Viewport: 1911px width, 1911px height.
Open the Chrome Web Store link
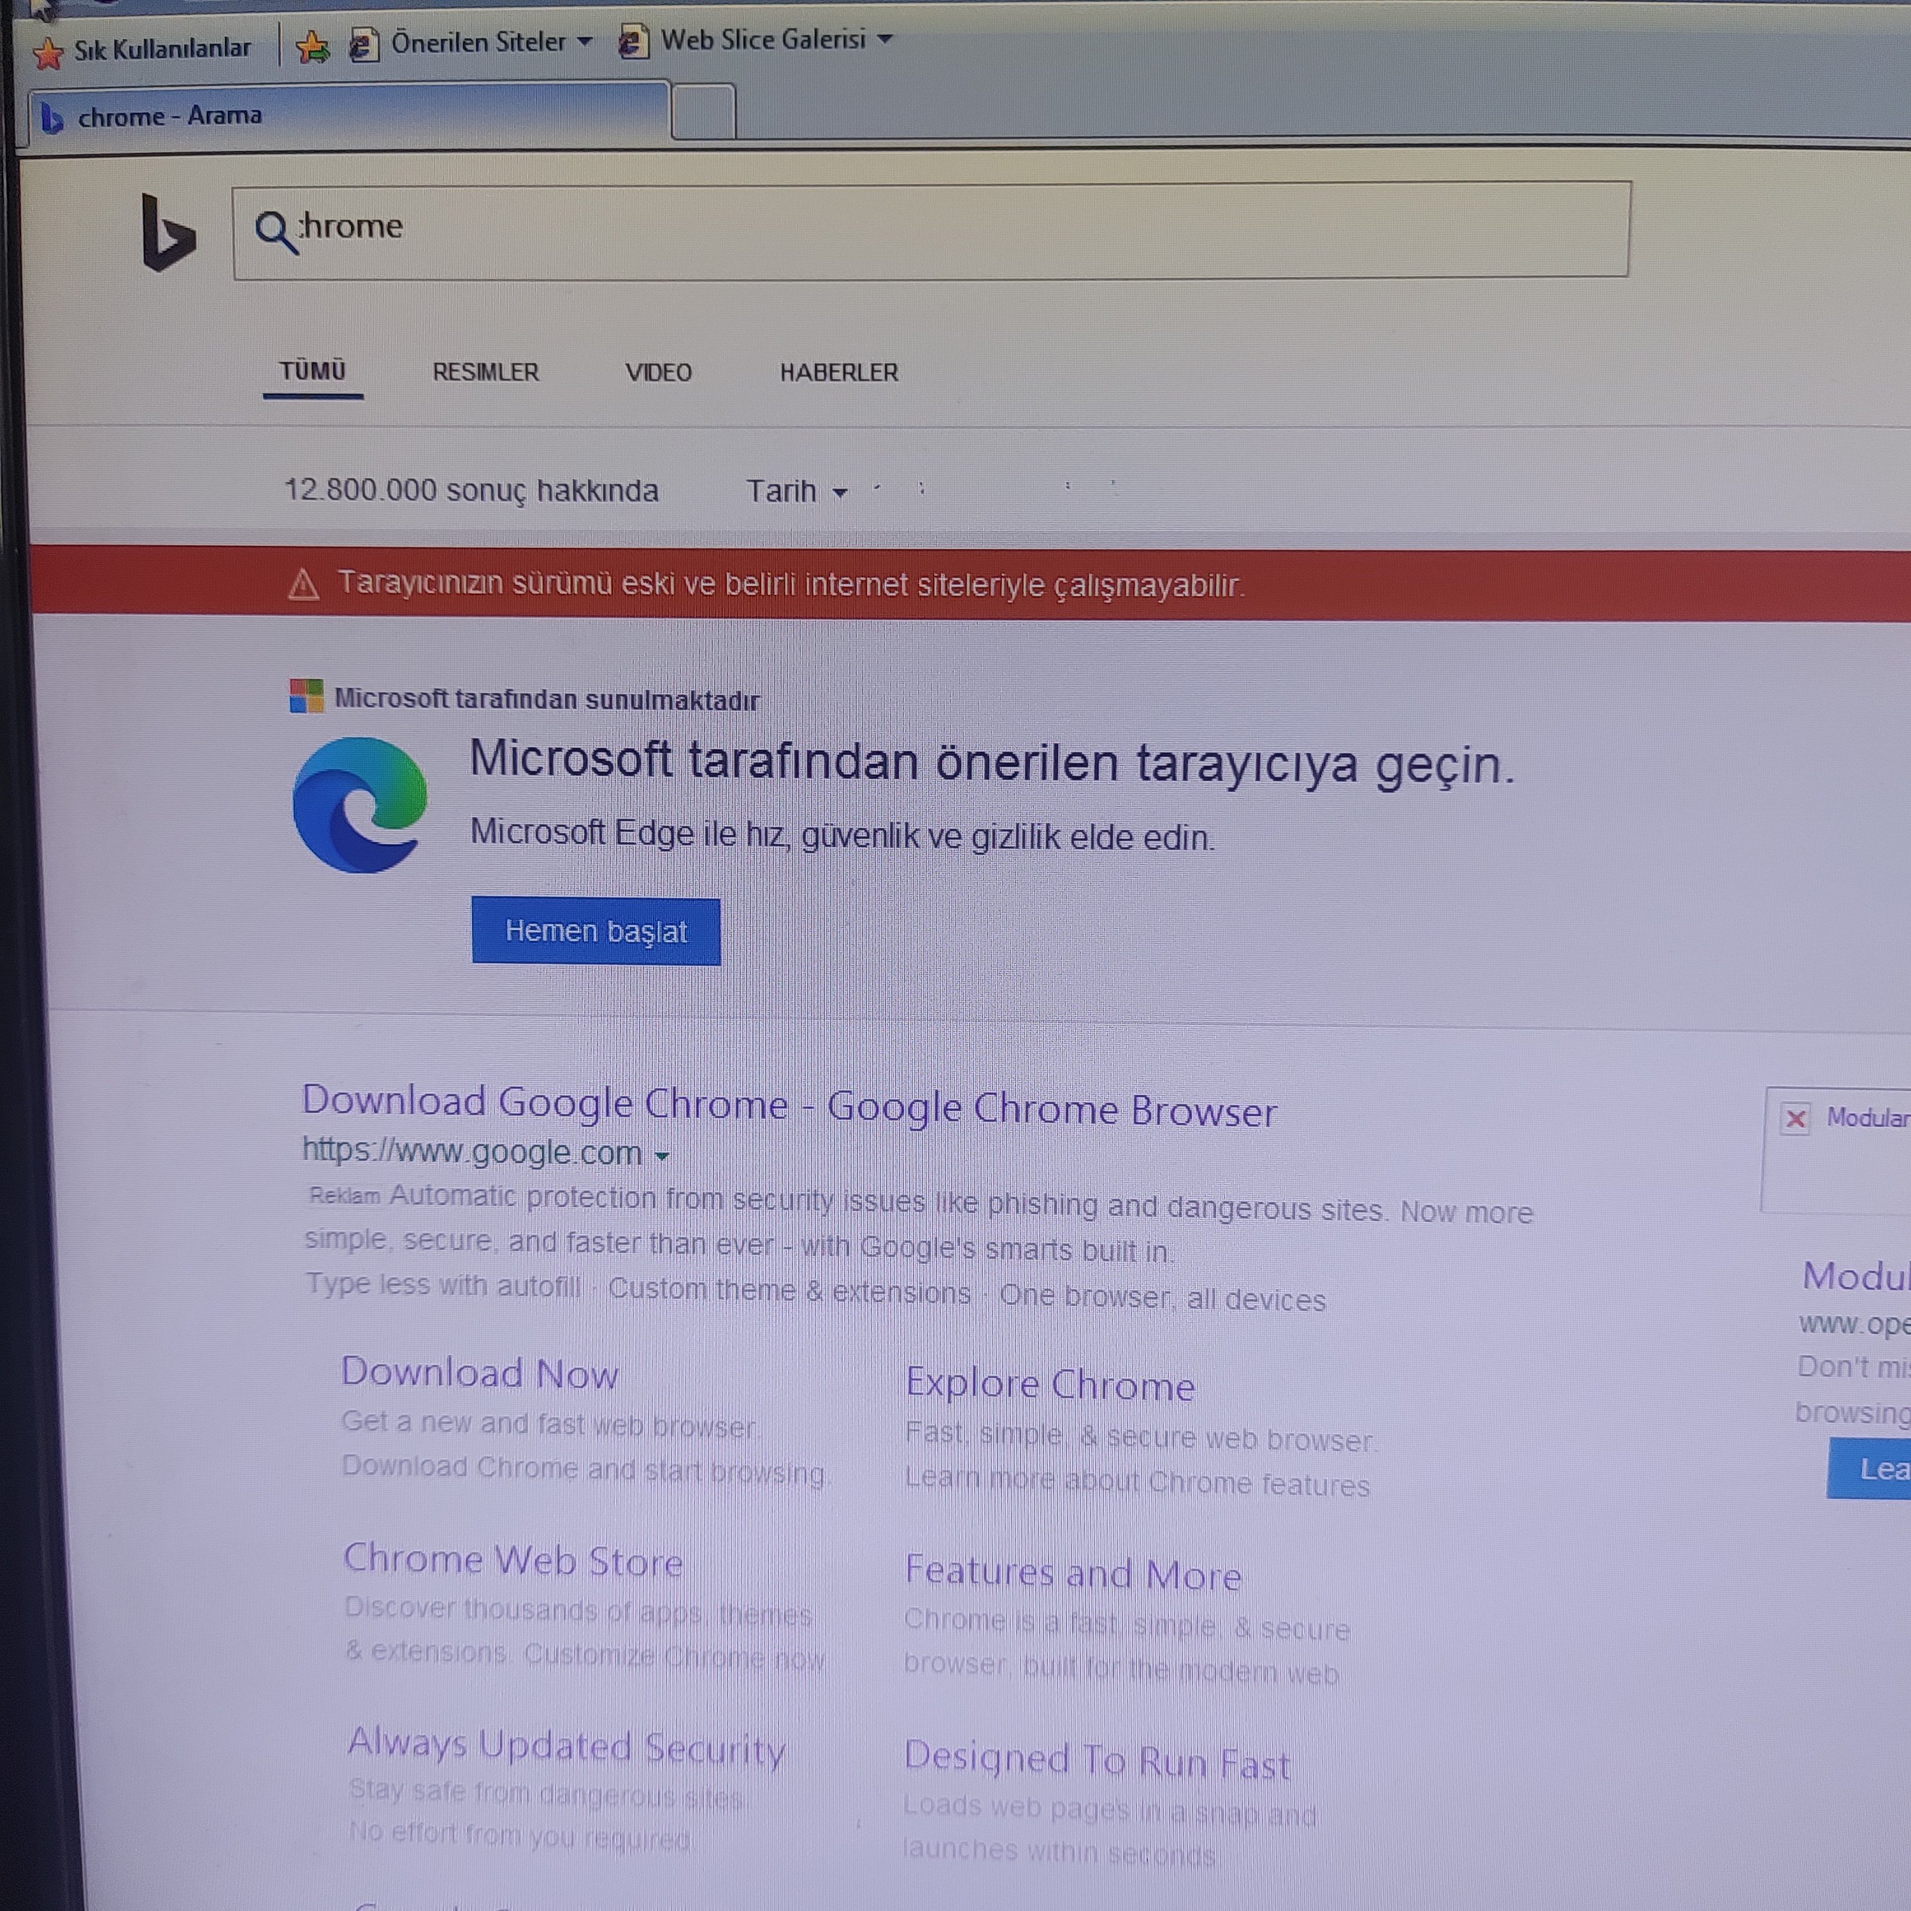[512, 1560]
